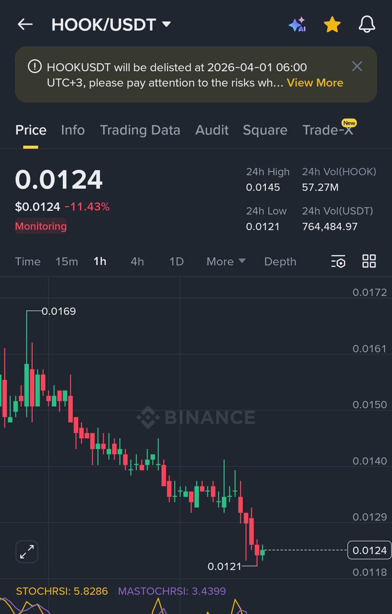
Task: Click the 0.0150 price axis label
Action: 370,405
